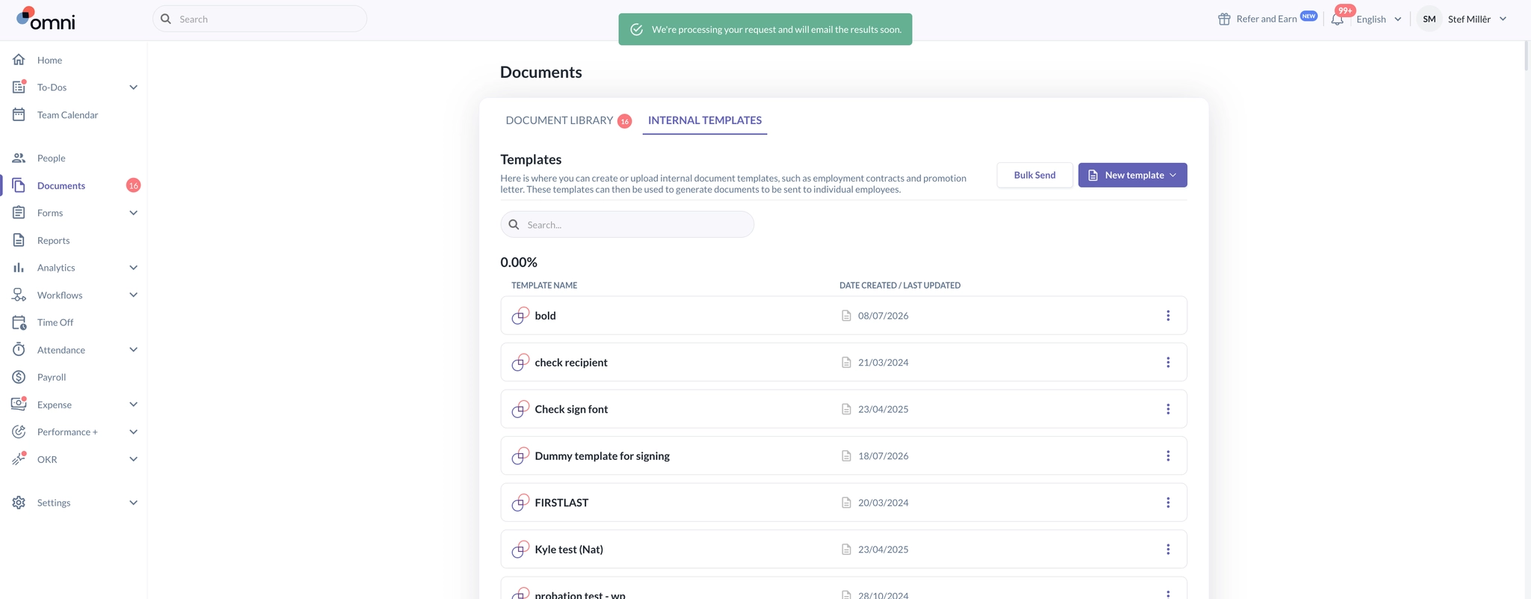Image resolution: width=1531 pixels, height=599 pixels.
Task: Open the Dummy template for signing
Action: point(602,455)
